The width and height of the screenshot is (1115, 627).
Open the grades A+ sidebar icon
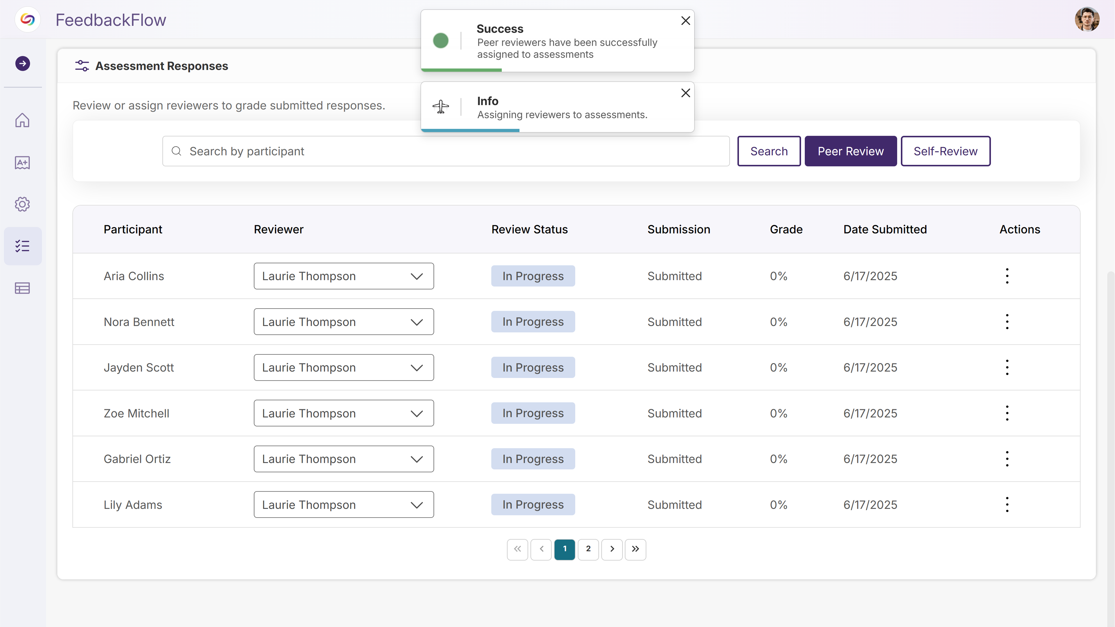(x=23, y=163)
